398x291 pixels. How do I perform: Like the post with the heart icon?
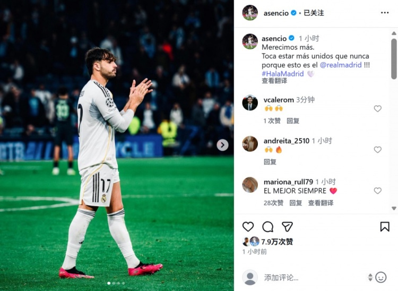tap(248, 227)
